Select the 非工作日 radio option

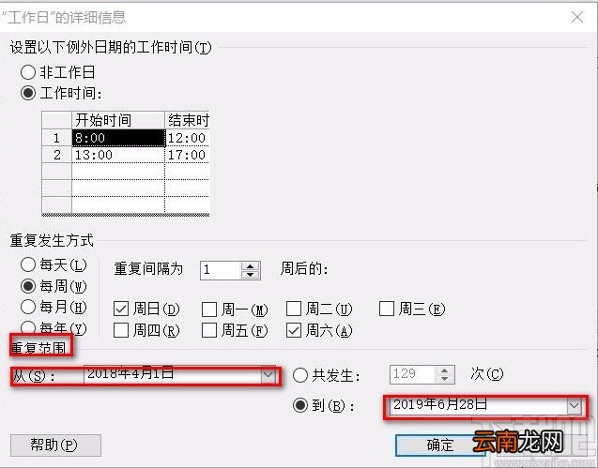[28, 72]
